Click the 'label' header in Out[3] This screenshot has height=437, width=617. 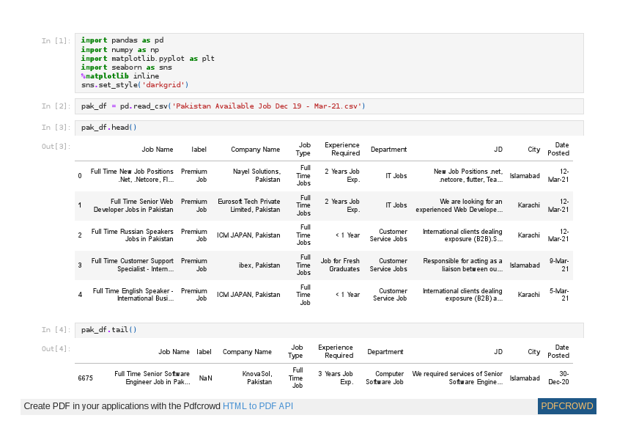[x=199, y=150]
